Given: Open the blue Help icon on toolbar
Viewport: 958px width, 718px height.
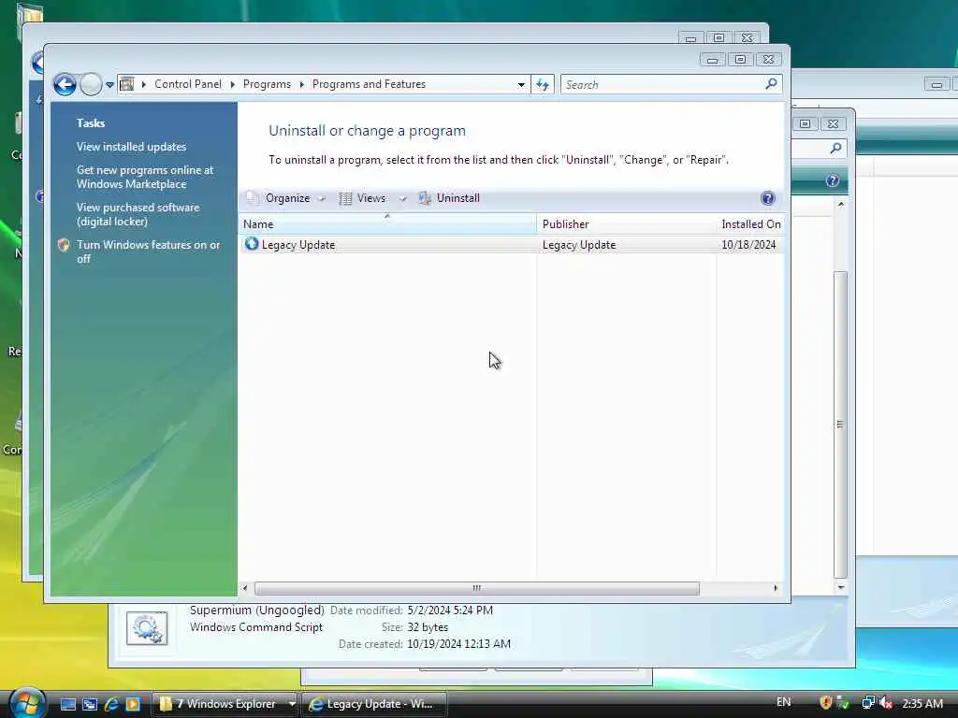Looking at the screenshot, I should click(768, 198).
